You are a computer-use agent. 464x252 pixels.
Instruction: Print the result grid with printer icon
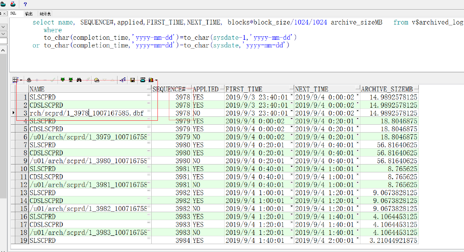click(x=143, y=80)
